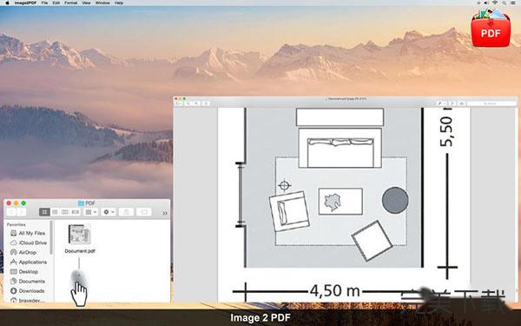The width and height of the screenshot is (521, 326).
Task: Select Cover Flow view in Finder
Action: (x=76, y=212)
